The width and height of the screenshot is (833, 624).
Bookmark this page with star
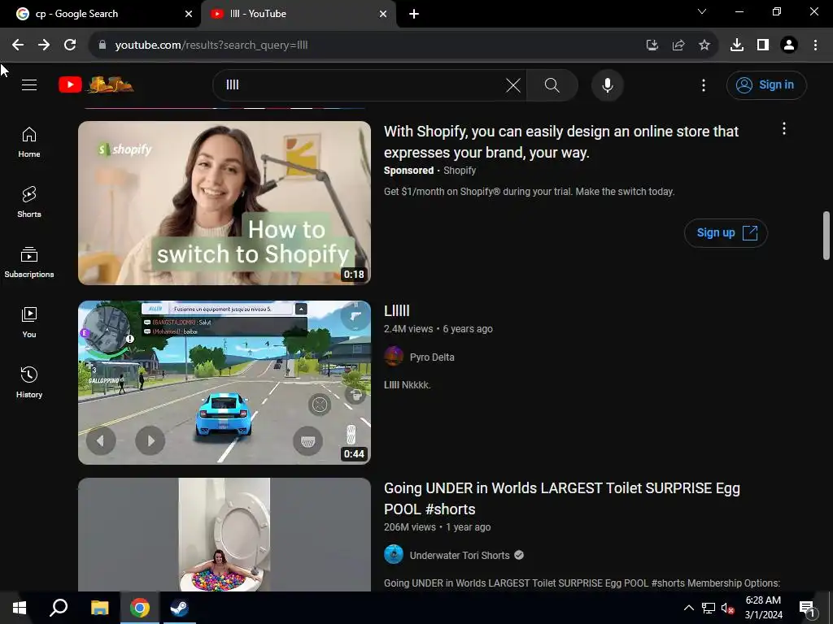[x=704, y=45]
